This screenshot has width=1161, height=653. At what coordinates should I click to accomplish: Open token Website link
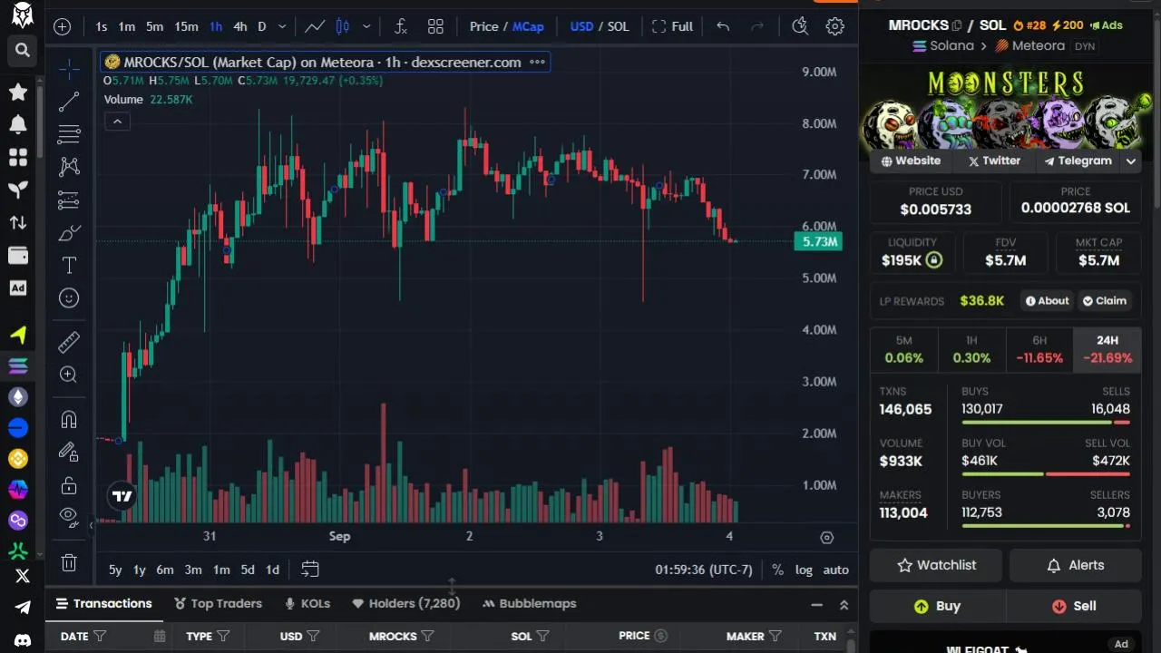point(911,161)
